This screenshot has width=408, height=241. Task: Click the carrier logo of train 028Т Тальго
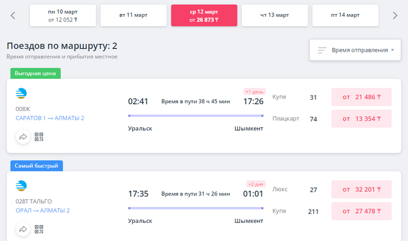(x=21, y=186)
